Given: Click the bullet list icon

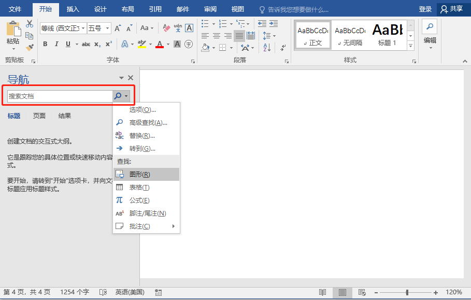Looking at the screenshot, I should pos(205,24).
